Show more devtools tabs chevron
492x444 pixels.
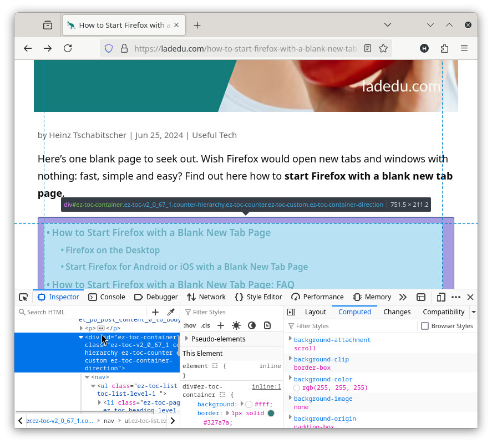coord(403,297)
